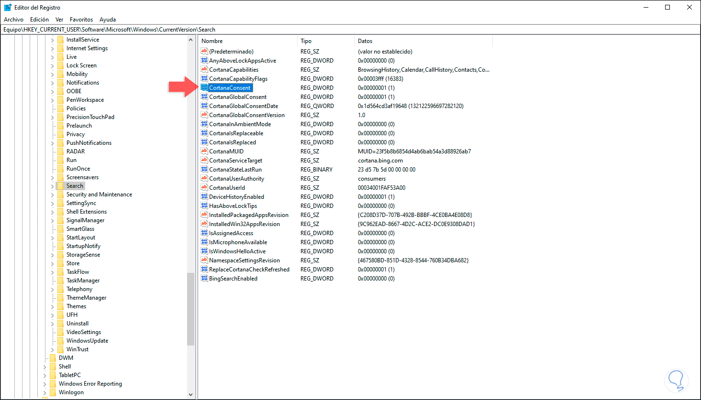
Task: Click the CortanaCapabilities string icon
Action: tap(204, 70)
